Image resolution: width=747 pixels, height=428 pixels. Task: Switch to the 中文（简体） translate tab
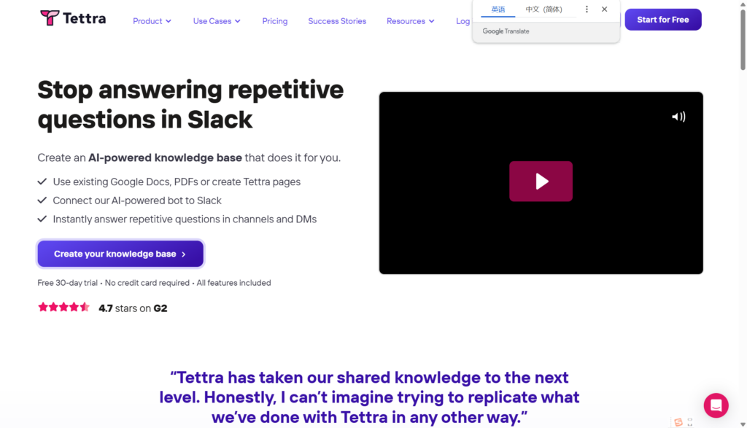tap(543, 9)
